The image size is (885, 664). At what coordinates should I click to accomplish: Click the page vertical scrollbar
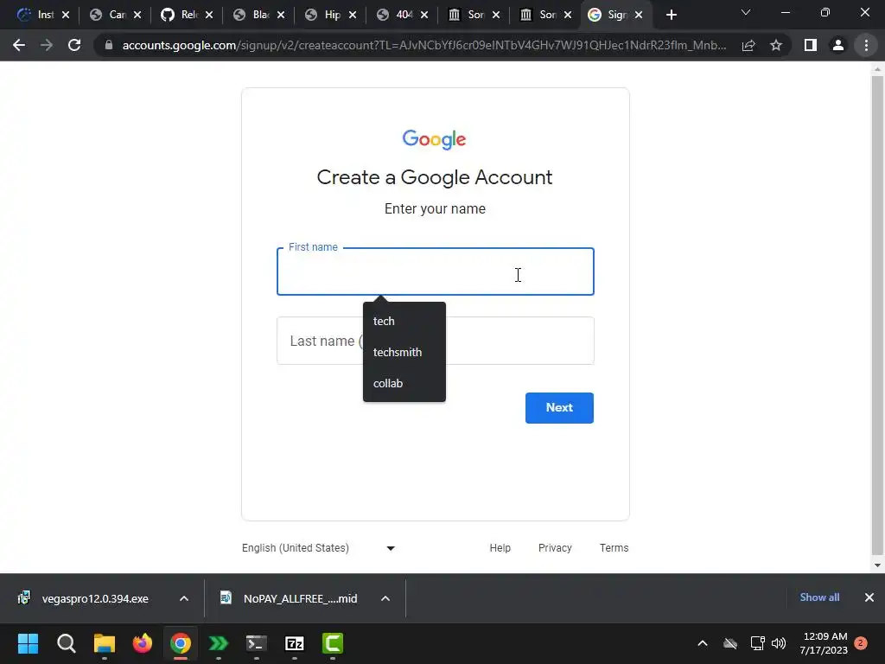(877, 315)
